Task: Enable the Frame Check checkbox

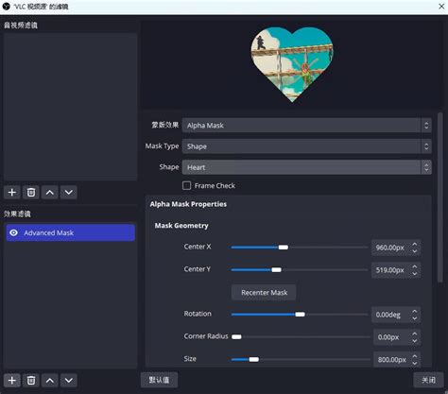Action: pyautogui.click(x=186, y=185)
